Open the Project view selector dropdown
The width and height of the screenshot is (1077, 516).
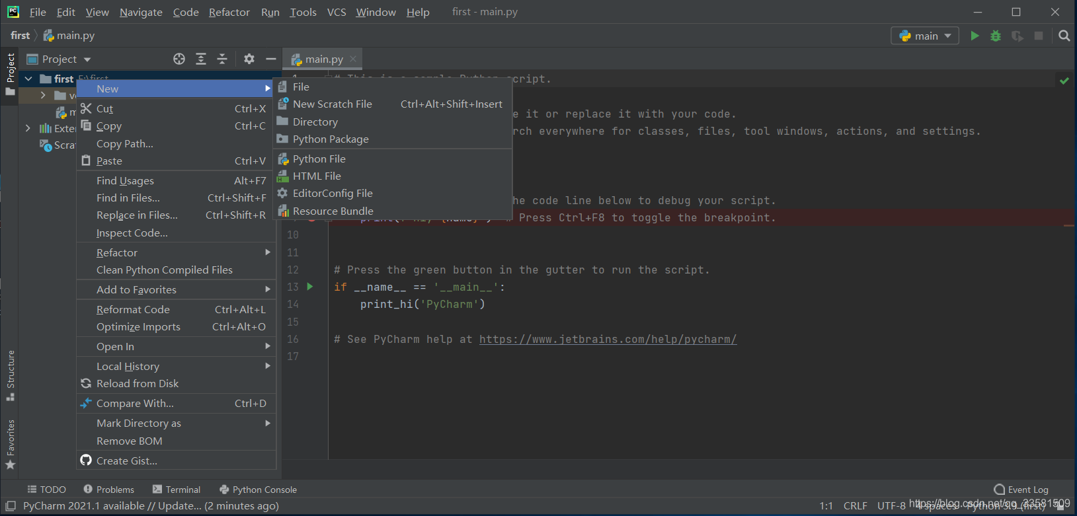pyautogui.click(x=59, y=59)
